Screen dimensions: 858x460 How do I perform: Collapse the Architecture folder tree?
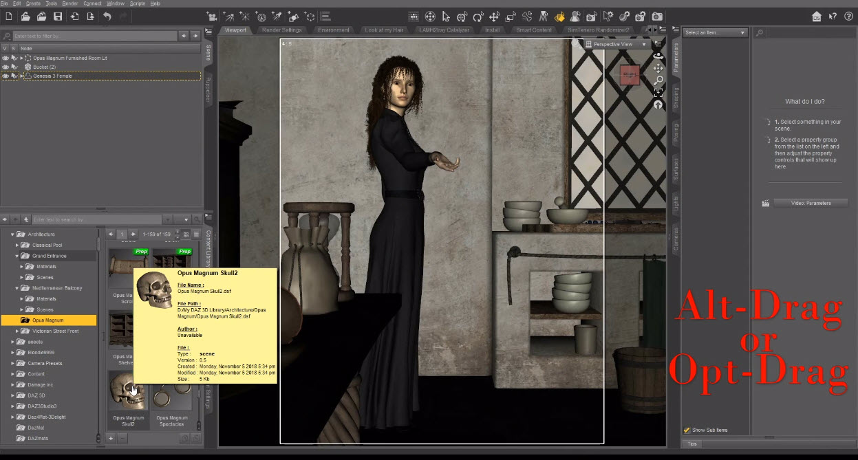12,234
